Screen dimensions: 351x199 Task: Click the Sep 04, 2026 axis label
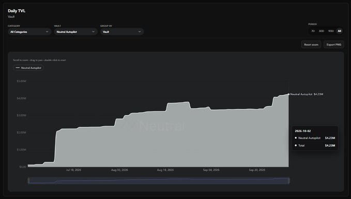tap(211, 170)
